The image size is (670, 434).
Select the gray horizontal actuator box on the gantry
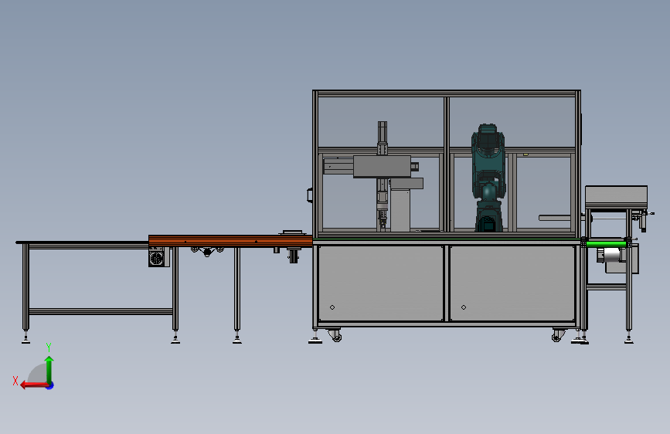click(x=382, y=167)
